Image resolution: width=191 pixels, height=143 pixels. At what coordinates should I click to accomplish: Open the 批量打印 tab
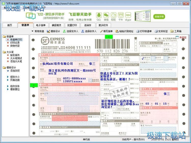(72, 25)
